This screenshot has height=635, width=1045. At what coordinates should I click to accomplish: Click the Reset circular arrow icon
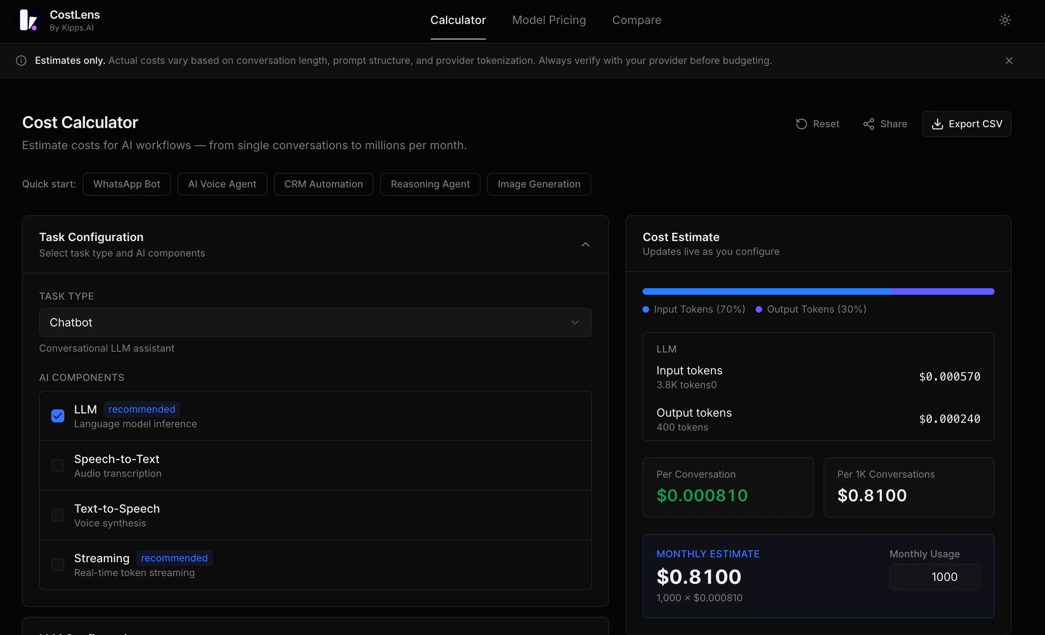(801, 124)
